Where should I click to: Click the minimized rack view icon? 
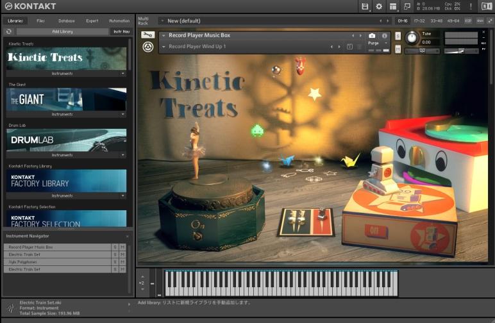pyautogui.click(x=407, y=6)
